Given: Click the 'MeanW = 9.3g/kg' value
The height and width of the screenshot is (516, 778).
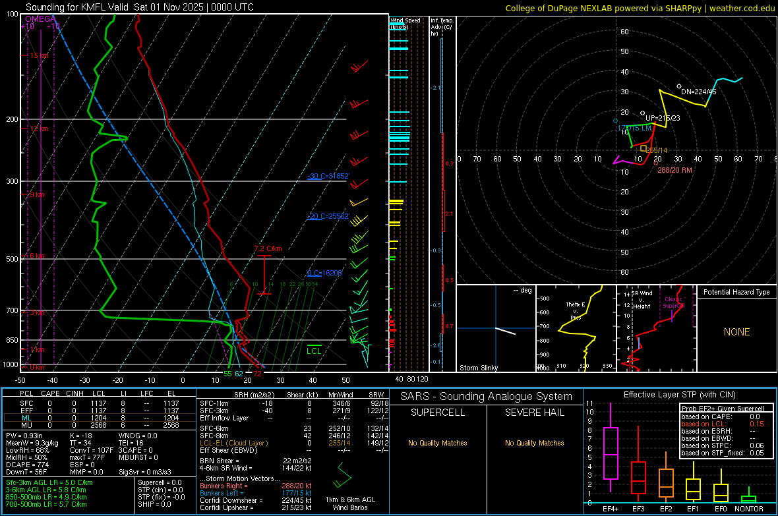Looking at the screenshot, I should tap(32, 443).
